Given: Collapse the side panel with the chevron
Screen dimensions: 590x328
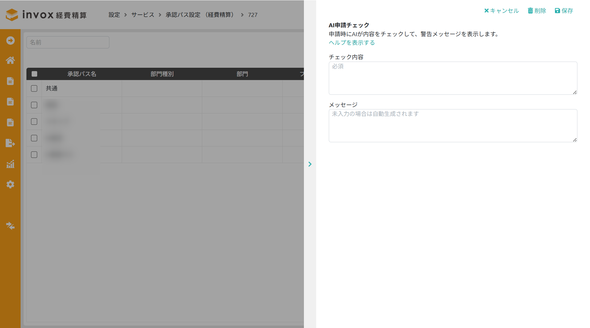Looking at the screenshot, I should [310, 164].
